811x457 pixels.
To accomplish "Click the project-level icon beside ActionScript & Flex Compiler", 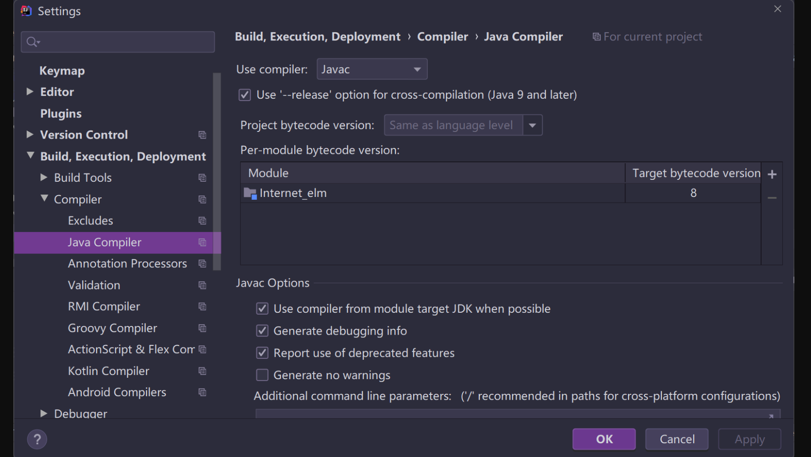I will pyautogui.click(x=203, y=350).
